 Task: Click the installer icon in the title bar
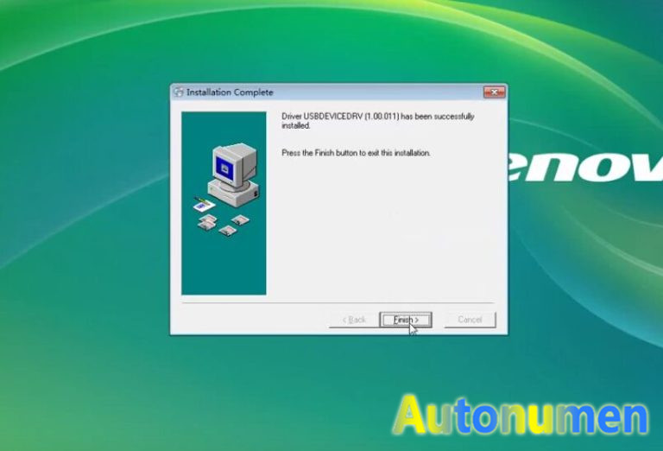(x=179, y=92)
